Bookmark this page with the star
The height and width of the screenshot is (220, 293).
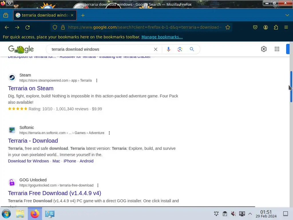pos(227,27)
